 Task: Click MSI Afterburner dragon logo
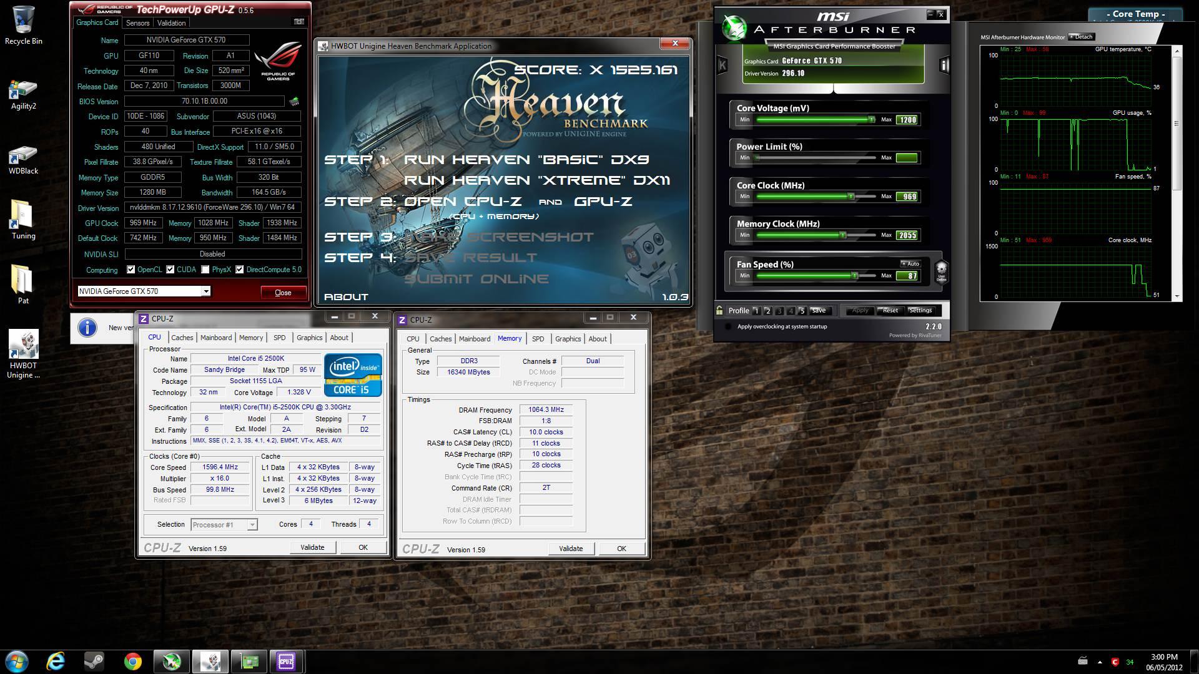coord(735,27)
